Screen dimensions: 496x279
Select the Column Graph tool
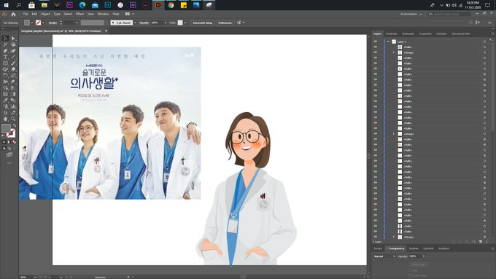click(x=13, y=106)
